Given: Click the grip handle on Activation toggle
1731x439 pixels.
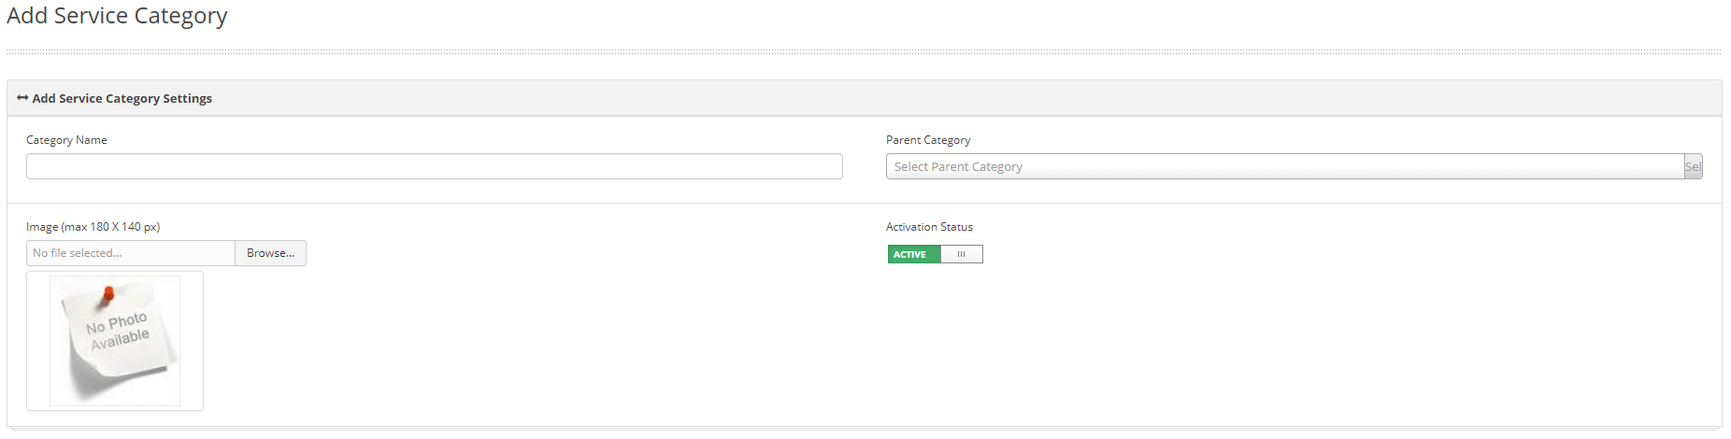Looking at the screenshot, I should pos(961,254).
